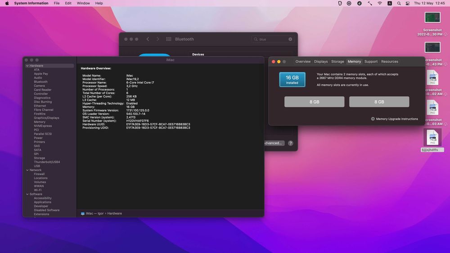
Task: Select Disabled Software in sidebar
Action: click(x=46, y=210)
